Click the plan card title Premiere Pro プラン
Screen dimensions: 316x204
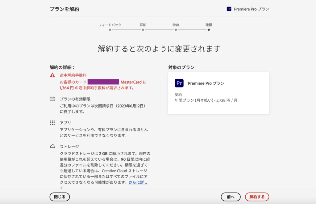point(206,83)
